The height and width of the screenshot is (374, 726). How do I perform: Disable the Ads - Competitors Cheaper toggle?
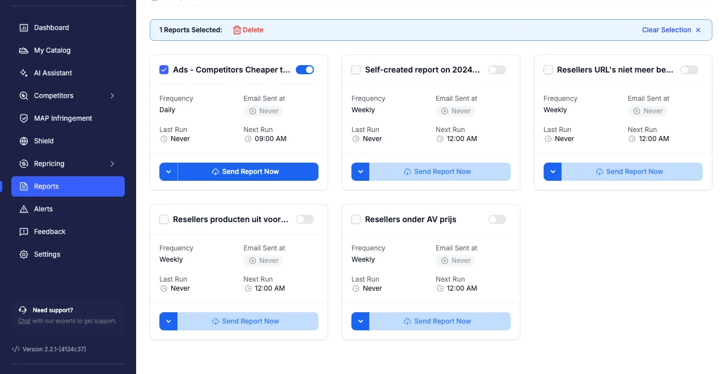click(x=305, y=70)
